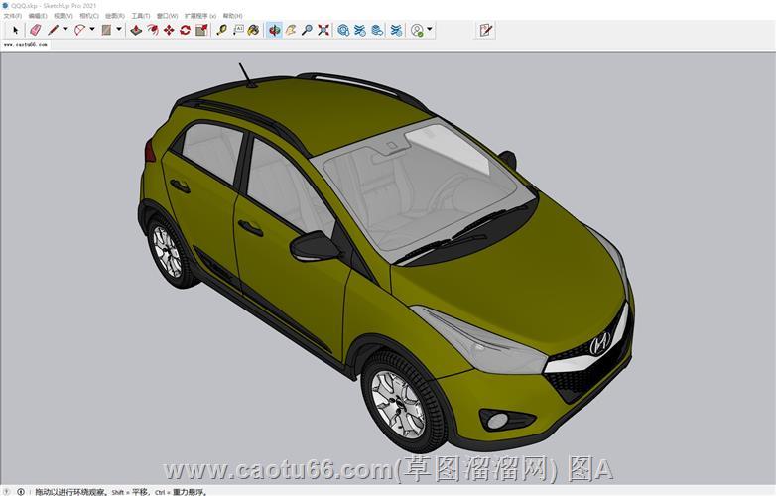This screenshot has width=776, height=496.
Task: Open the 工具(T) menu
Action: pos(141,16)
